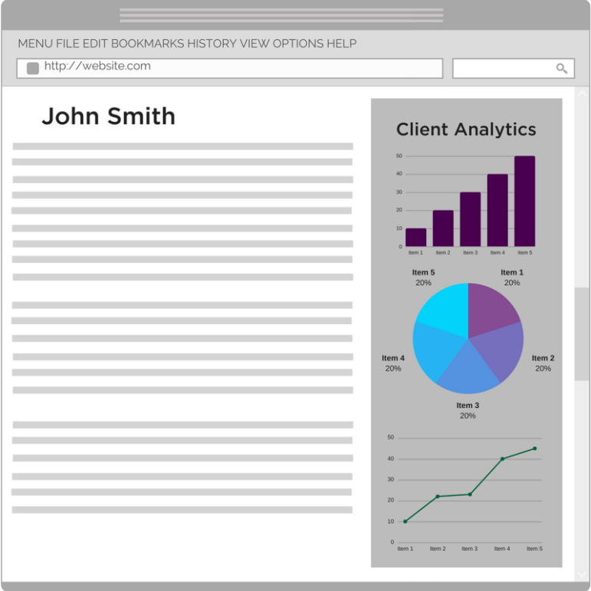Click the Item 1 bar in bar chart

[415, 238]
